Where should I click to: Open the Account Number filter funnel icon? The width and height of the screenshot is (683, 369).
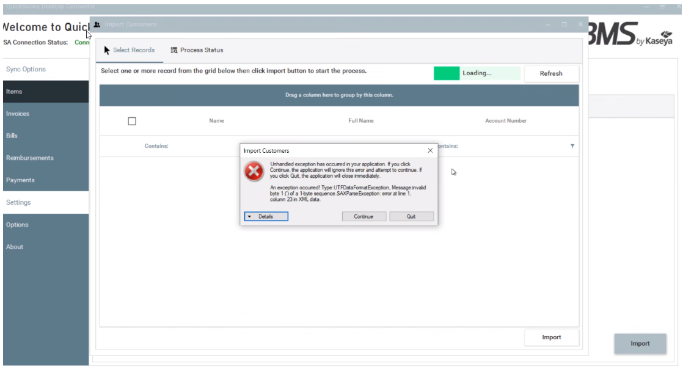click(x=572, y=146)
